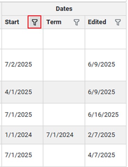Open the Term column filter funnel
Viewport: 128px width, 167px height.
[x=76, y=22]
